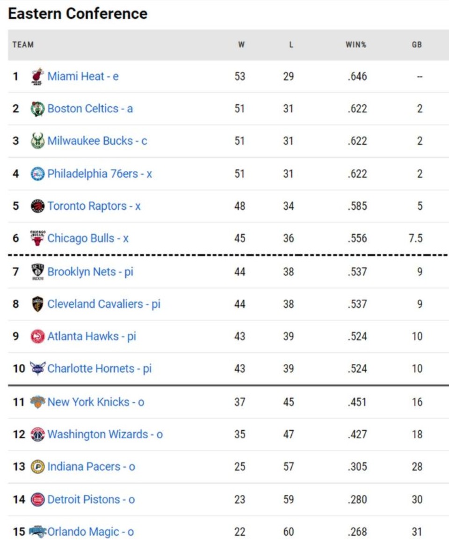Click the Indiana Pacers logo icon
Image resolution: width=449 pixels, height=545 pixels.
[37, 467]
